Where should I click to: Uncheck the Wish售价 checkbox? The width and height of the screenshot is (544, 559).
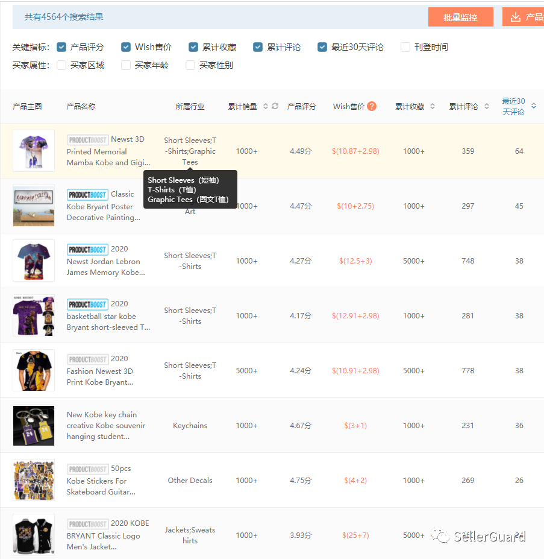pyautogui.click(x=126, y=47)
